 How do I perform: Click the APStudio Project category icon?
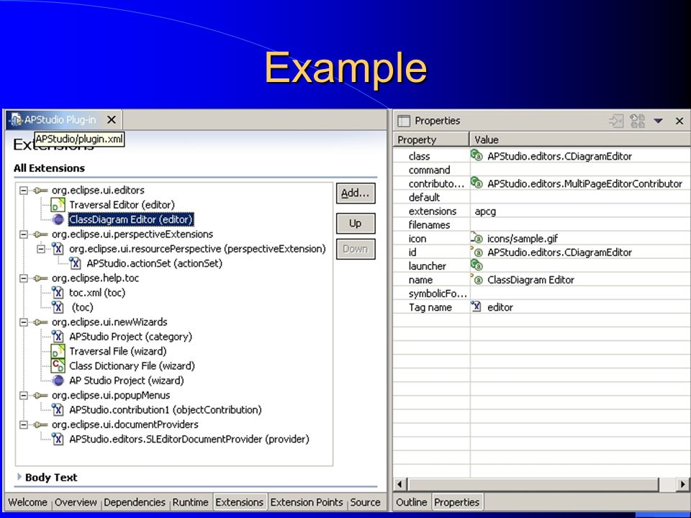tap(58, 337)
